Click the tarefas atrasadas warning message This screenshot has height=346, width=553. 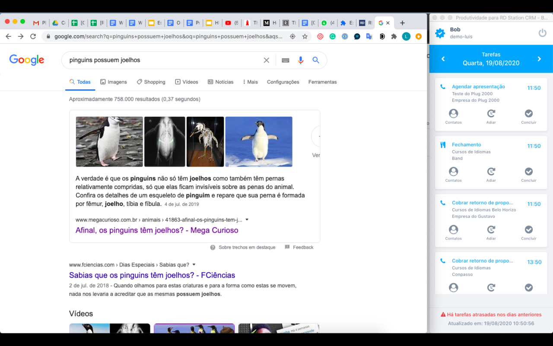pos(491,314)
